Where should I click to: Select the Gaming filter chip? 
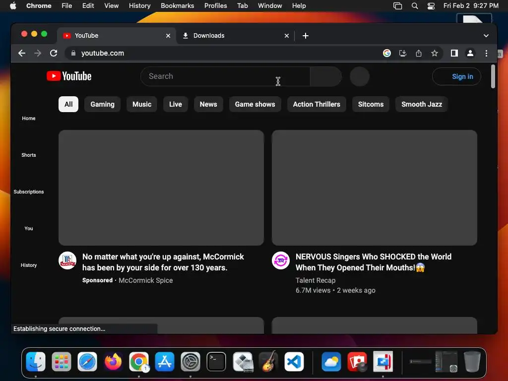pos(102,104)
